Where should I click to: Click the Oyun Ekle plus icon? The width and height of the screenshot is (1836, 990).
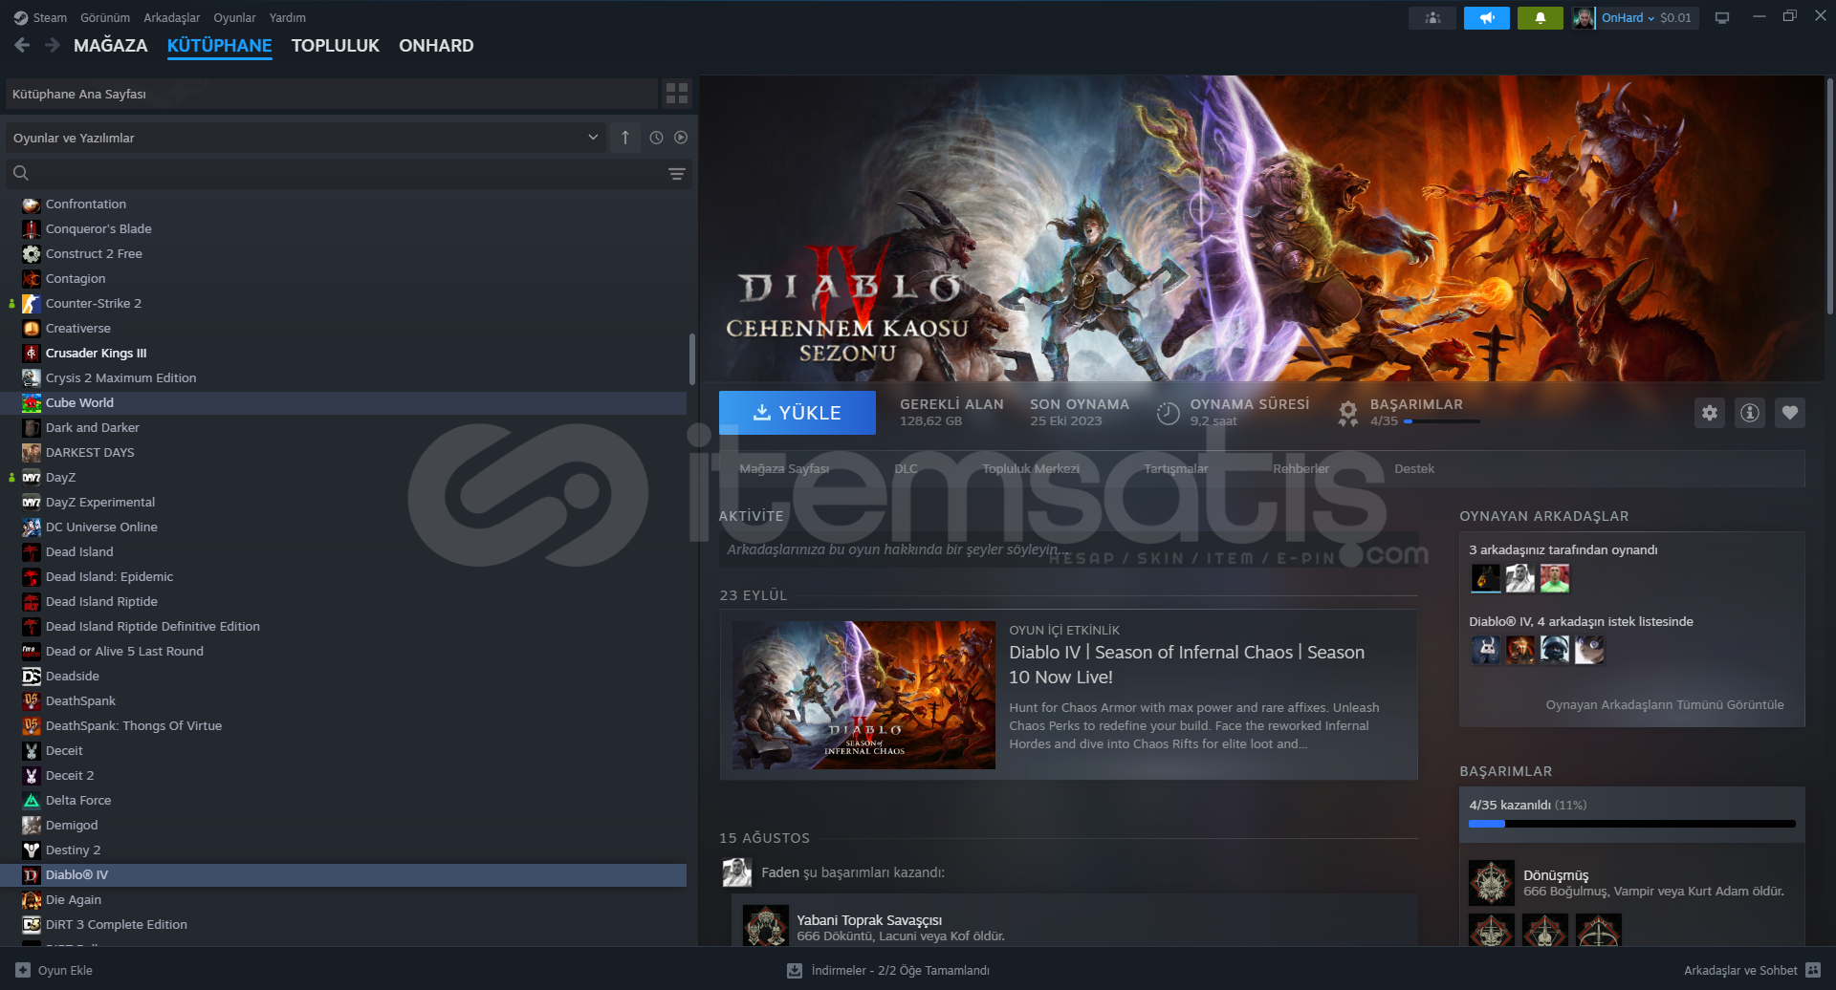[23, 970]
